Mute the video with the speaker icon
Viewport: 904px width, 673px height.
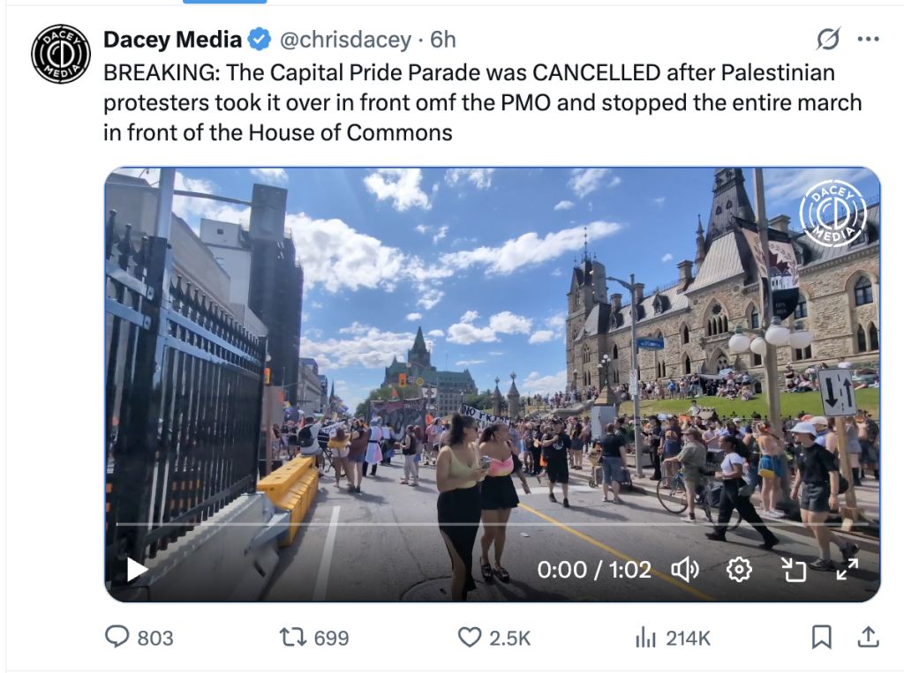click(685, 570)
